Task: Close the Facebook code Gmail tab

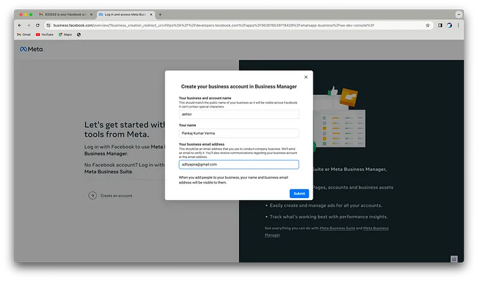Action: point(91,15)
